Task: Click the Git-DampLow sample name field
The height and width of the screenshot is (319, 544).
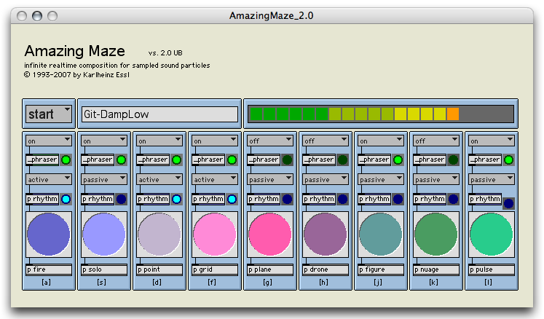Action: click(x=159, y=114)
